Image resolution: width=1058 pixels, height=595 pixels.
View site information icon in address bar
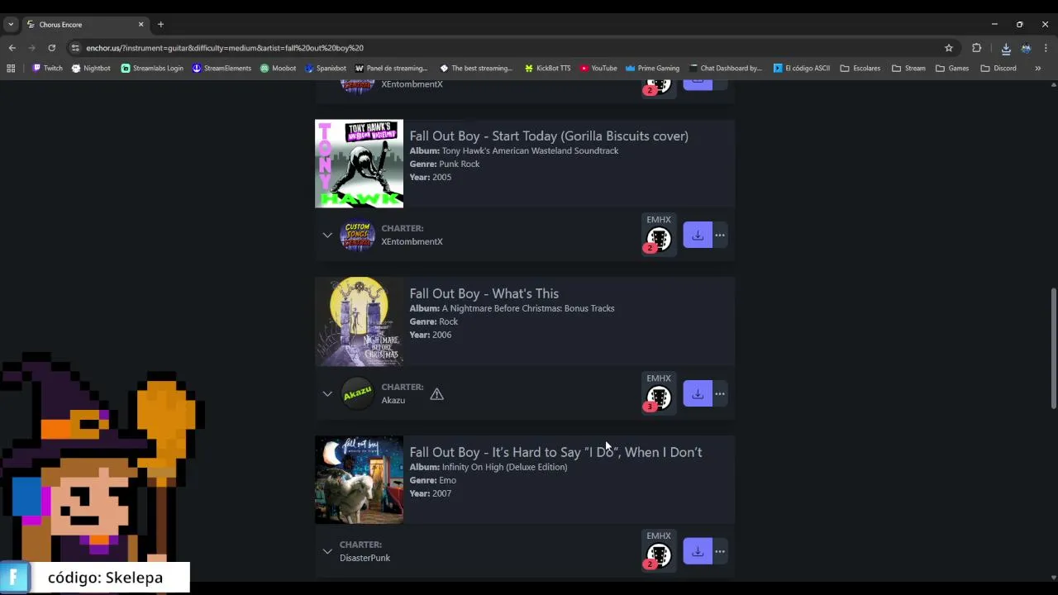click(75, 48)
